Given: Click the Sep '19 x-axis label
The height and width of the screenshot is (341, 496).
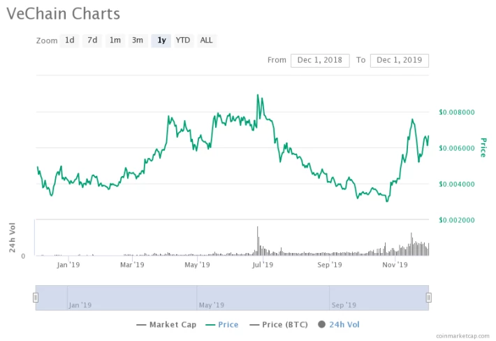Looking at the screenshot, I should click(x=330, y=265).
